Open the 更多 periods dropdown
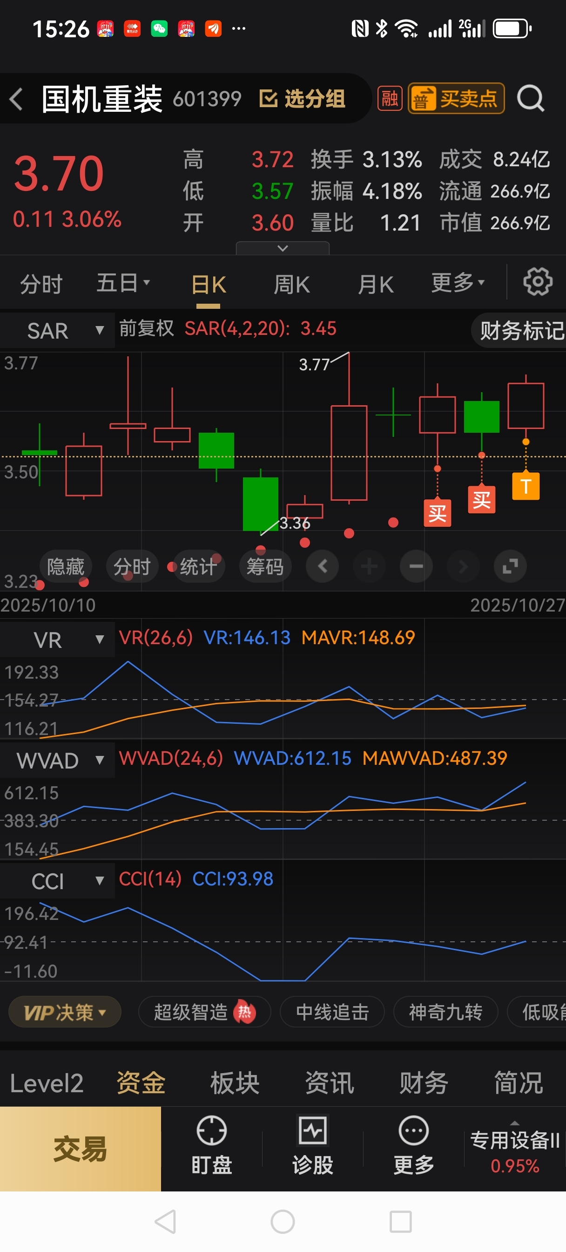566x1252 pixels. (x=458, y=282)
